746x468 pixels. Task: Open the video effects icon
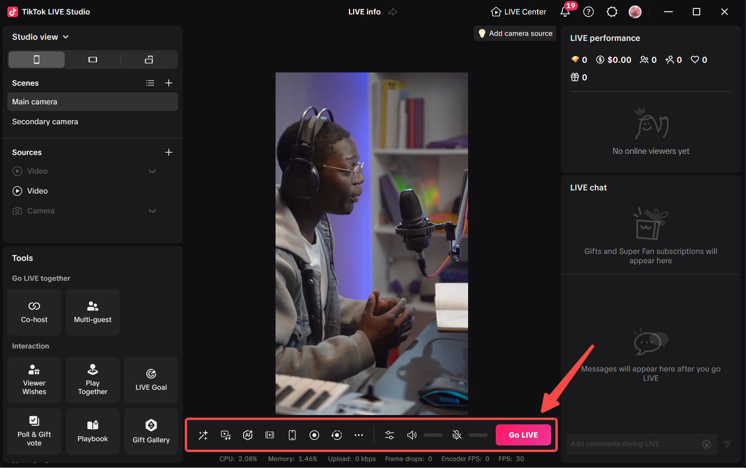coord(270,435)
